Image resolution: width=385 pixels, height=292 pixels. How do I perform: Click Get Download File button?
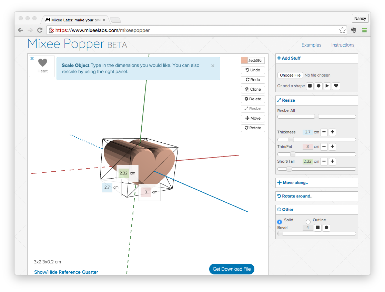click(x=232, y=269)
